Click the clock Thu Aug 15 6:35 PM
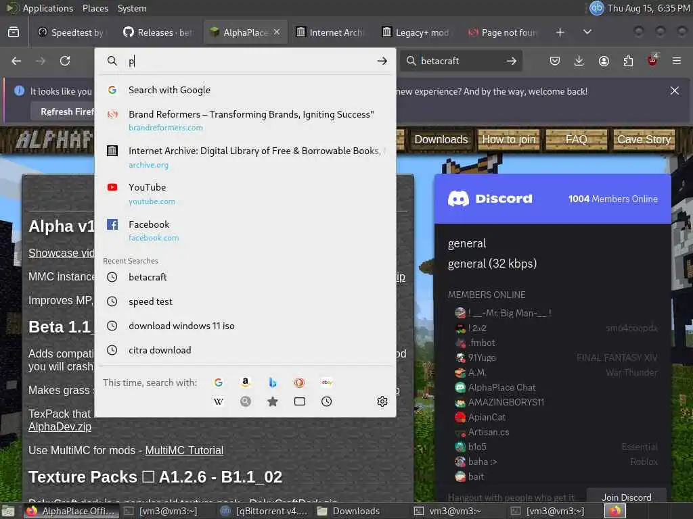 pos(648,8)
